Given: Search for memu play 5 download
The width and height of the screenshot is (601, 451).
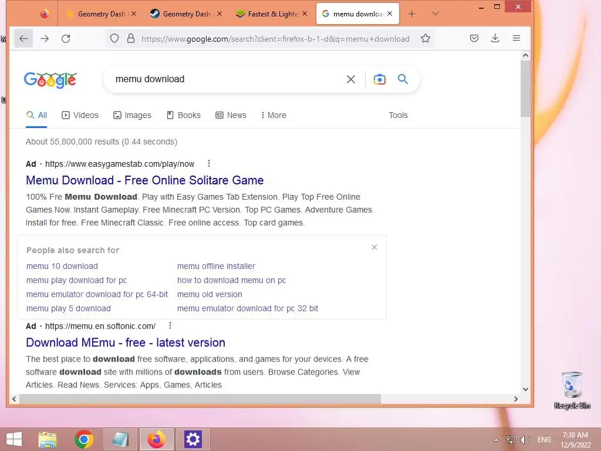Looking at the screenshot, I should [x=69, y=309].
